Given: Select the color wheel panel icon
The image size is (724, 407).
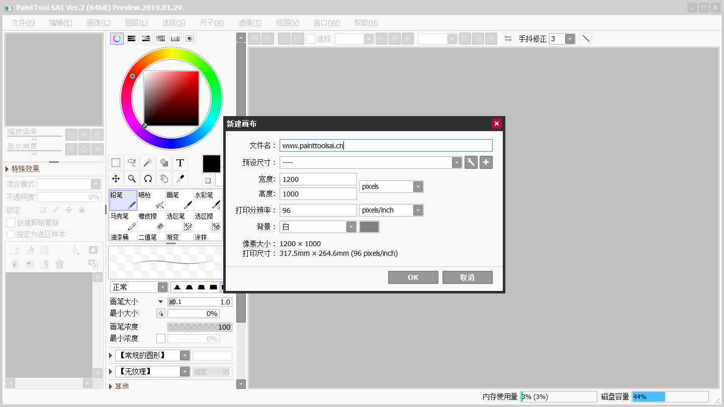Looking at the screenshot, I should tap(117, 39).
